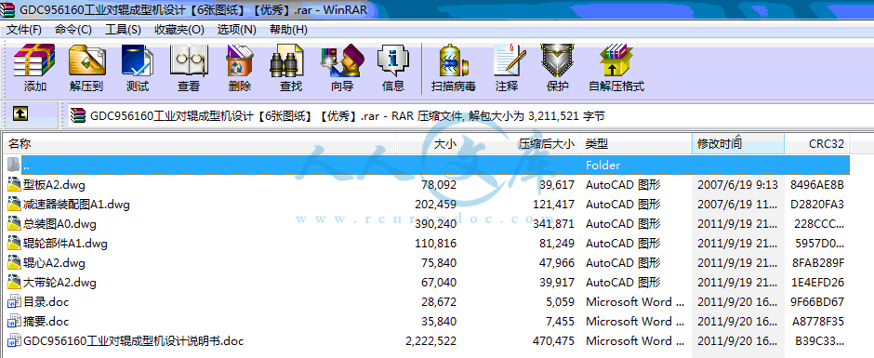The height and width of the screenshot is (358, 874).
Task: Click the packed size value 7,455
Action: pos(559,321)
